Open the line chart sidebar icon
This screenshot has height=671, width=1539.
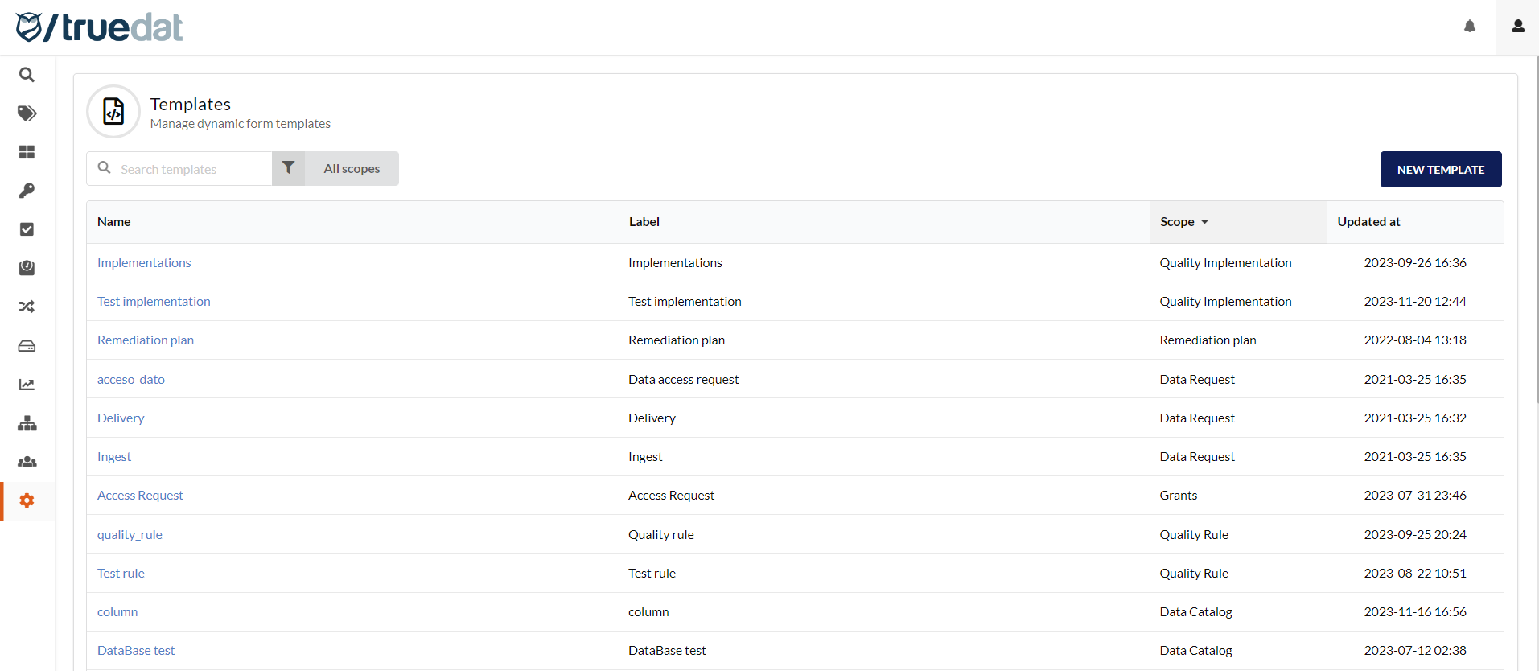(27, 385)
